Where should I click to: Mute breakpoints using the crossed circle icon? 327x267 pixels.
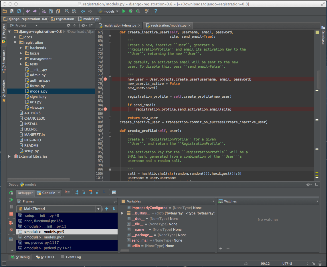[x=11, y=230]
